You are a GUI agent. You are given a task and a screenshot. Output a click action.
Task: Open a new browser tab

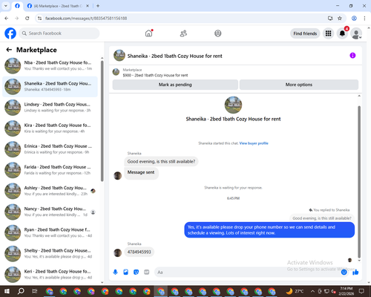(x=98, y=6)
